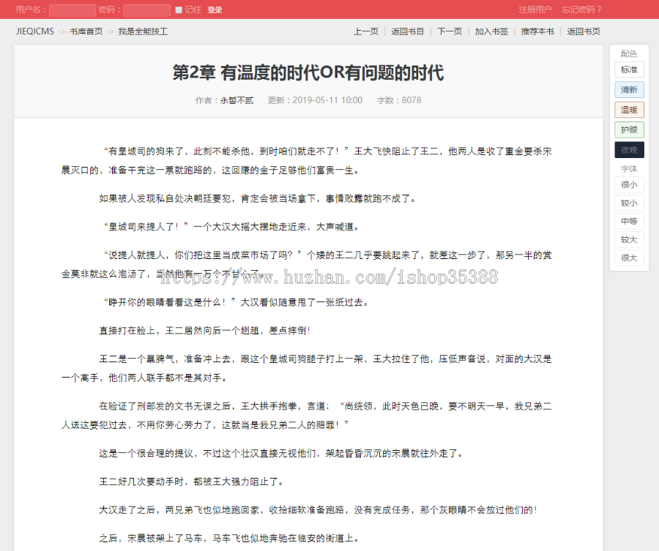
Task: Select the 较大 font size option
Action: (x=628, y=239)
